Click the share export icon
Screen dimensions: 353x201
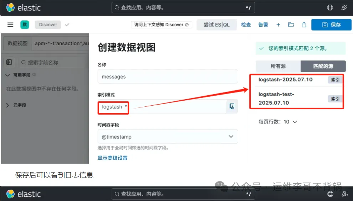pos(304,25)
